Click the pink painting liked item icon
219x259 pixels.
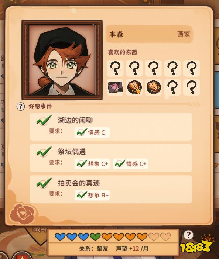coord(115,87)
